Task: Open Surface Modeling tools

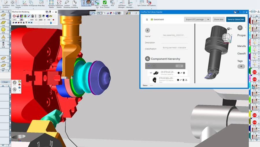Action: [x=67, y=4]
